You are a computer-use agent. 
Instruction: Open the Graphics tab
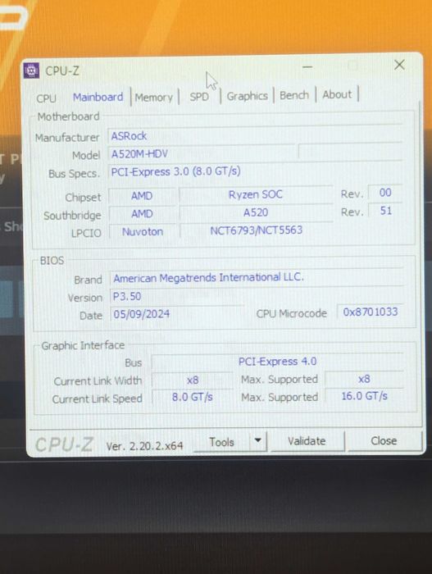[247, 96]
